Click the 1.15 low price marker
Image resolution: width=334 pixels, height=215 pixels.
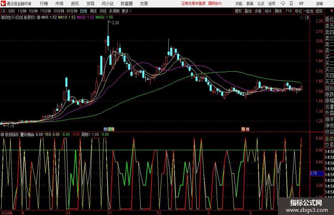pos(11,126)
